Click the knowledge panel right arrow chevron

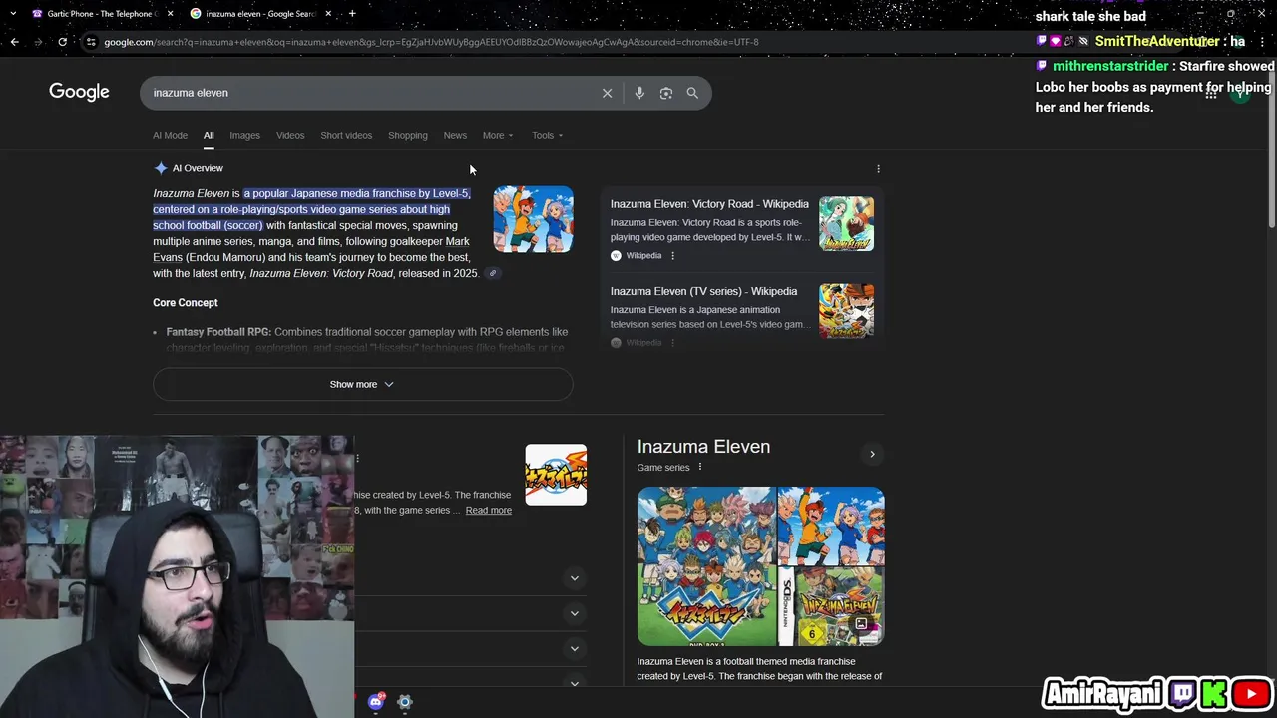pos(872,455)
